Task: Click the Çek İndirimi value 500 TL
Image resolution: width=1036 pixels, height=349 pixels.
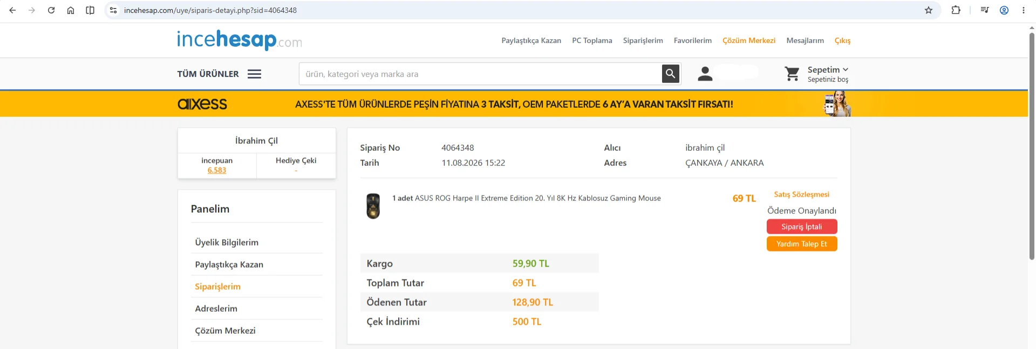Action: [527, 322]
